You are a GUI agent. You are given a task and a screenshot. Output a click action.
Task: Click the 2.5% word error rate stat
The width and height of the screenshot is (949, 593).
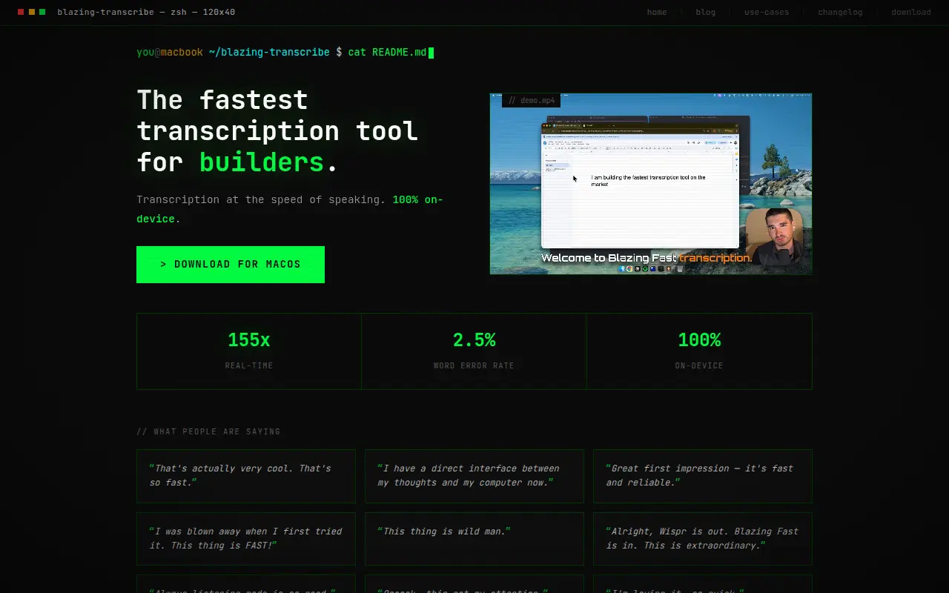pyautogui.click(x=474, y=351)
